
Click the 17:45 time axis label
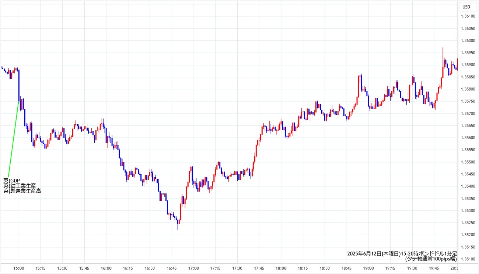259,268
